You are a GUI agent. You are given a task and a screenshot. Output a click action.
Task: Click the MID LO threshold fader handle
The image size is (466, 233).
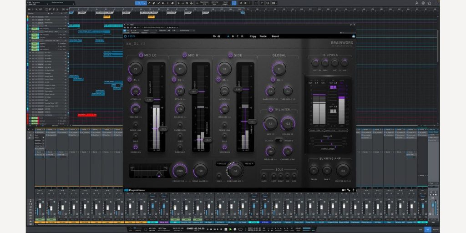163,129
